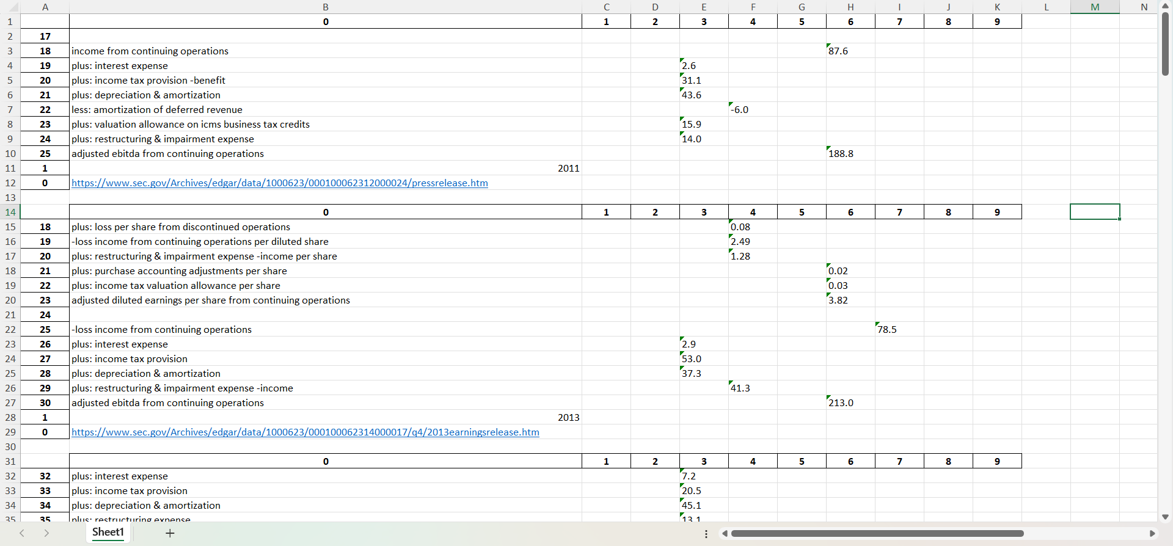This screenshot has width=1173, height=546.
Task: Open sheet tab options dots
Action: 706,534
